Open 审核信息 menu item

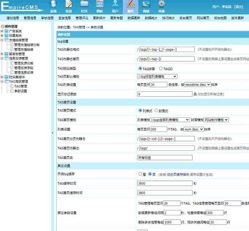pos(47,18)
